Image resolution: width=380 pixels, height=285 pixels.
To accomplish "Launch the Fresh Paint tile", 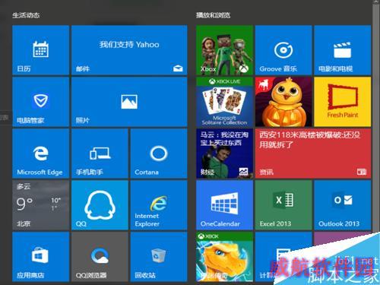I will click(x=343, y=102).
